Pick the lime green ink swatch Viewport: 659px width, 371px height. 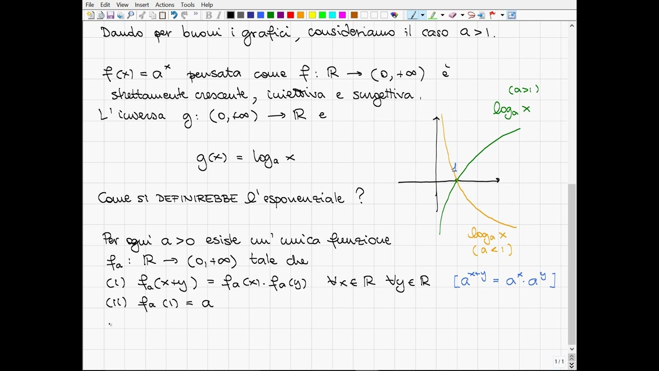tap(322, 15)
